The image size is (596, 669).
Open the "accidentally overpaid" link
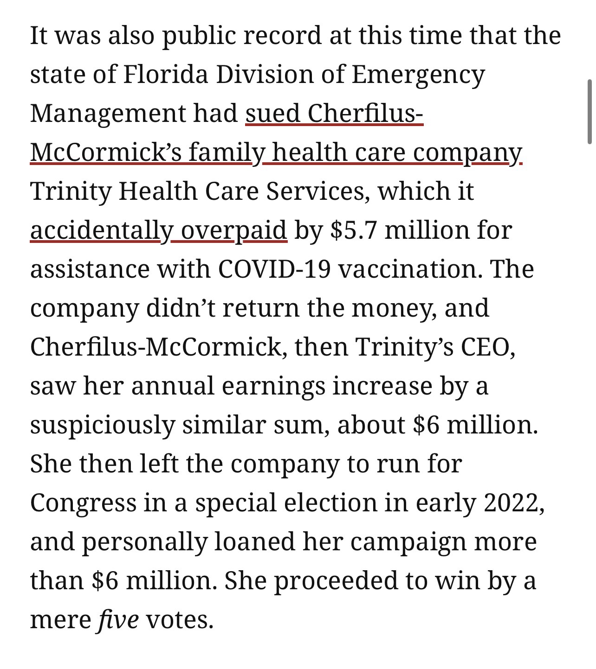pyautogui.click(x=158, y=230)
